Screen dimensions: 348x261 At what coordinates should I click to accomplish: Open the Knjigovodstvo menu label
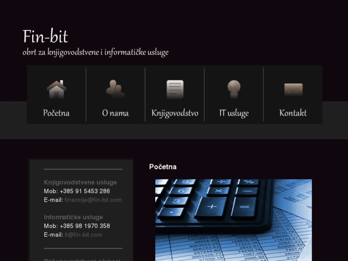175,113
